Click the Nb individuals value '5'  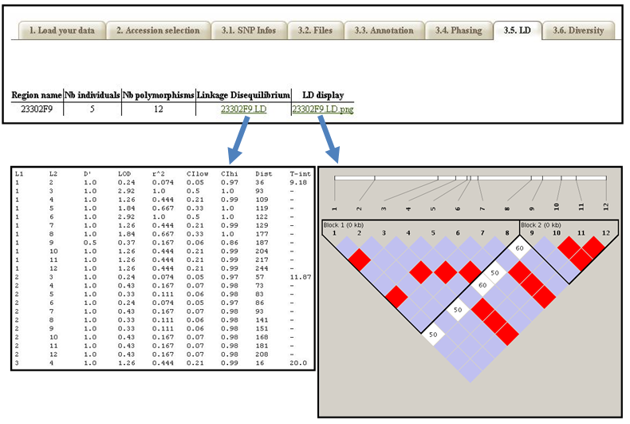pos(92,109)
